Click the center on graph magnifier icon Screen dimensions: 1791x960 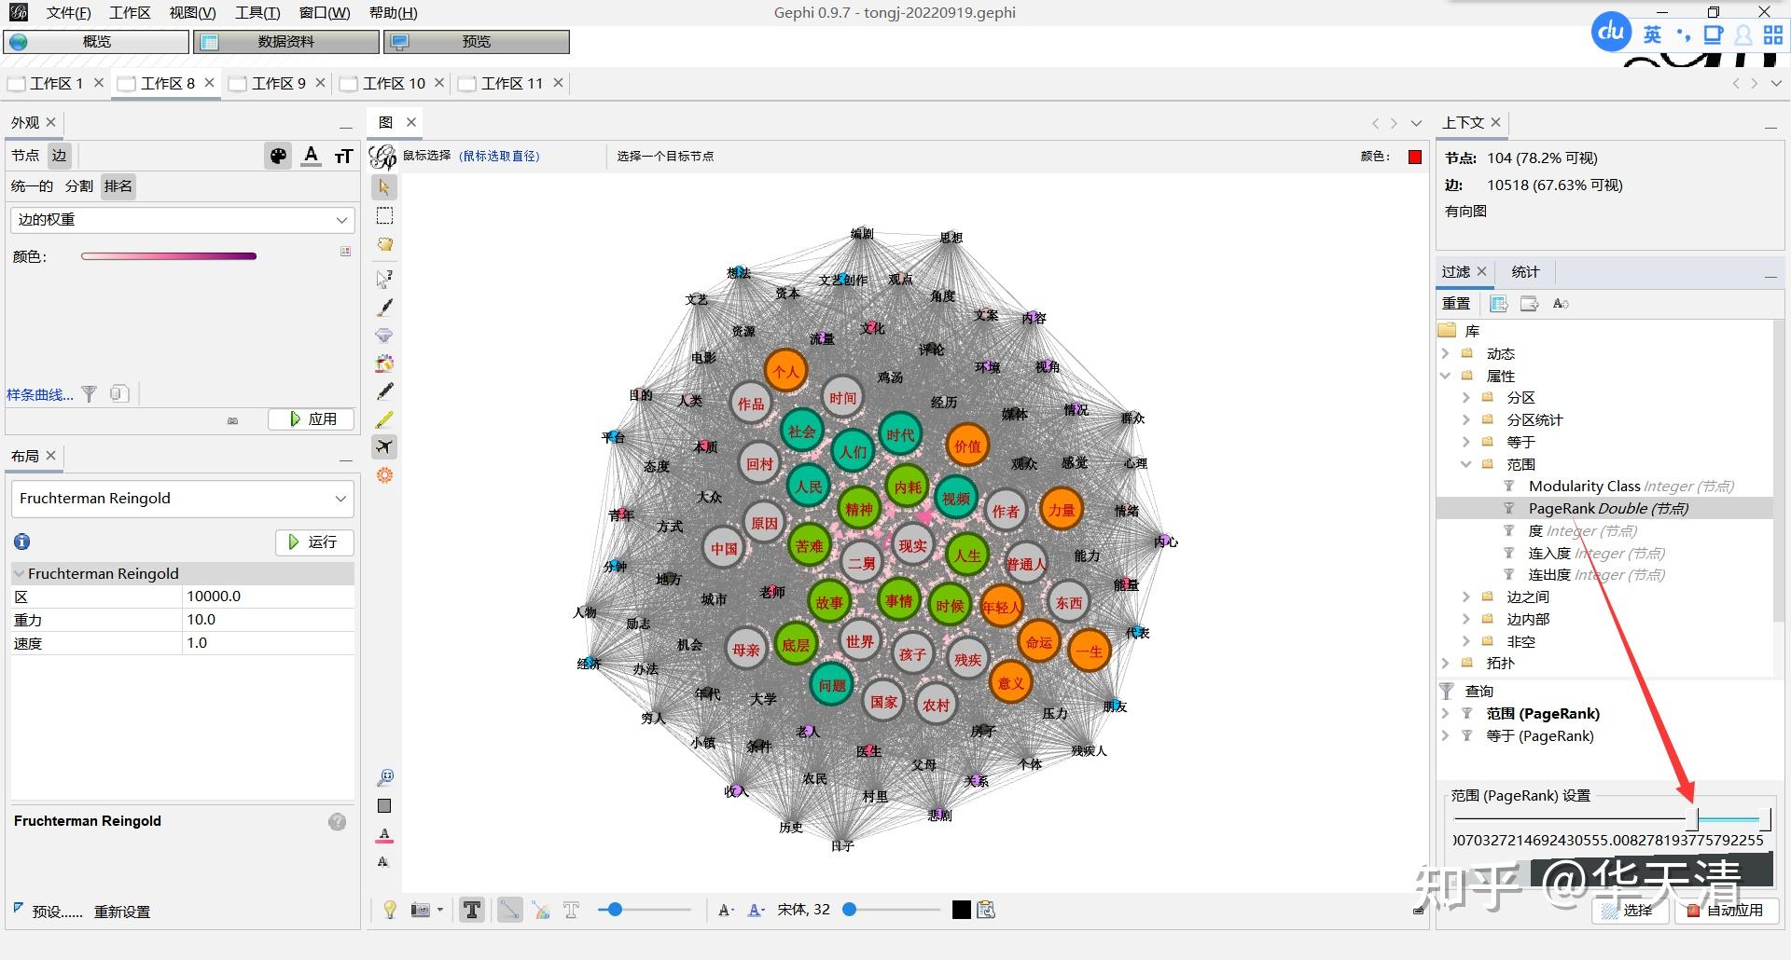pos(384,777)
